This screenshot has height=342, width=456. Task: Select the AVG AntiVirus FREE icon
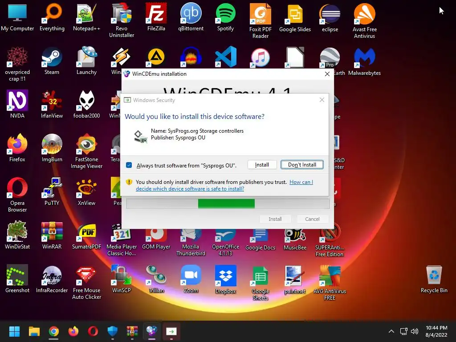[x=330, y=283]
